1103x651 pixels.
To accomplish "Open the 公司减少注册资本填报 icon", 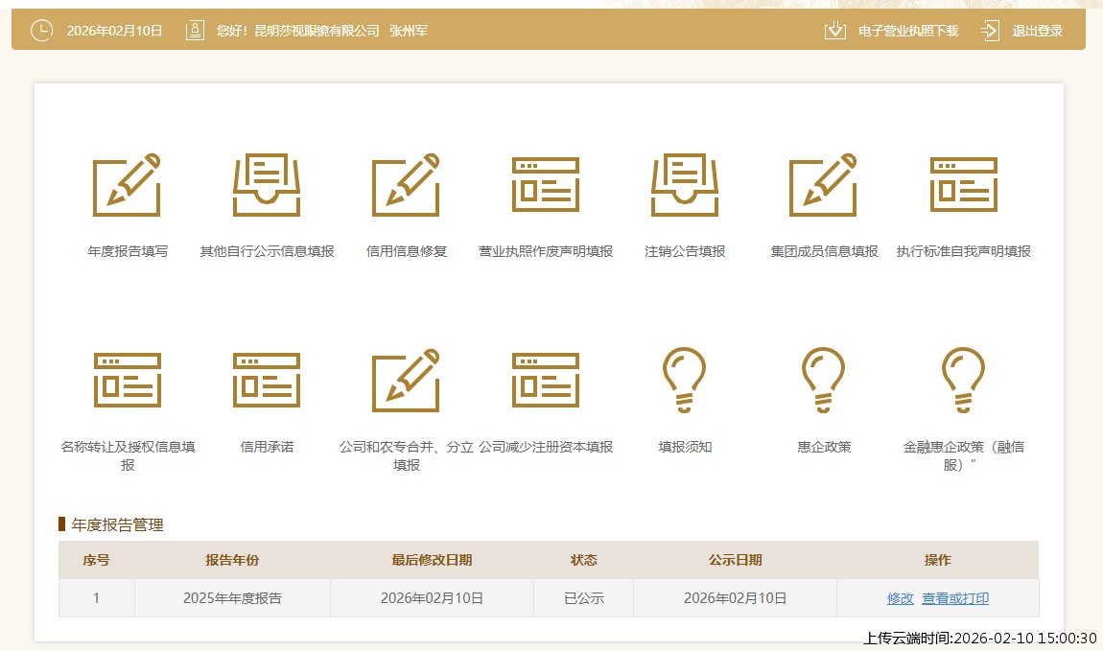I will click(545, 381).
